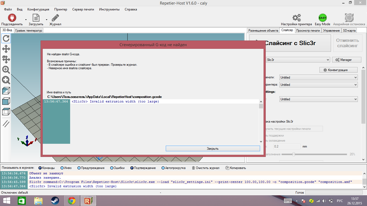Screen dimensions: 367x206
Task: Switch to Управление tab
Action: coord(331,31)
